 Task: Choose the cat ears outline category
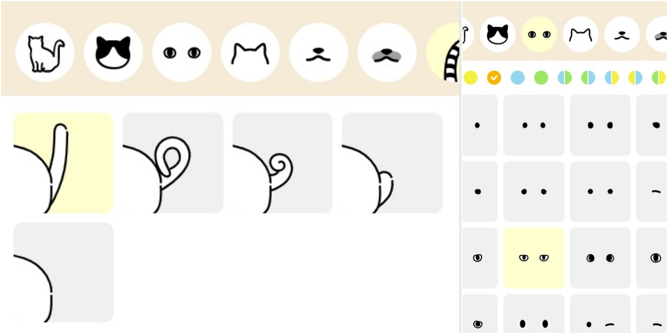pyautogui.click(x=250, y=52)
